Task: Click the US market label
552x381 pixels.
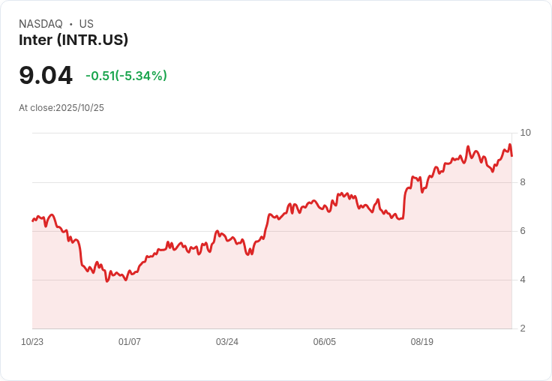Action: point(86,24)
